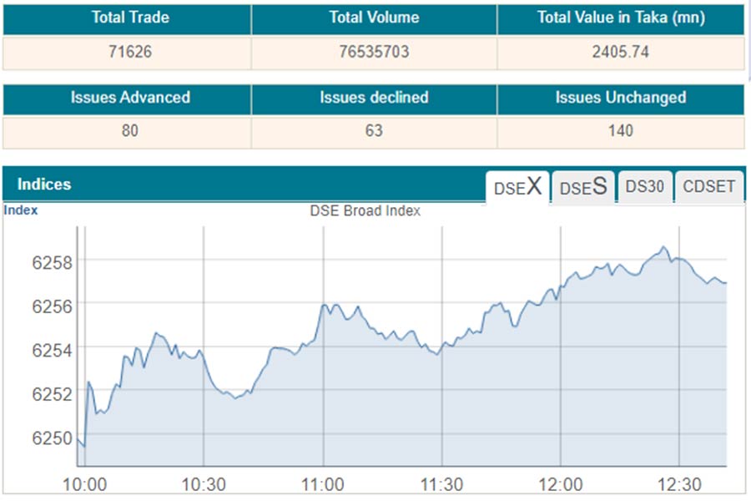
Task: Select the 140 issues unchanged value
Action: point(620,130)
